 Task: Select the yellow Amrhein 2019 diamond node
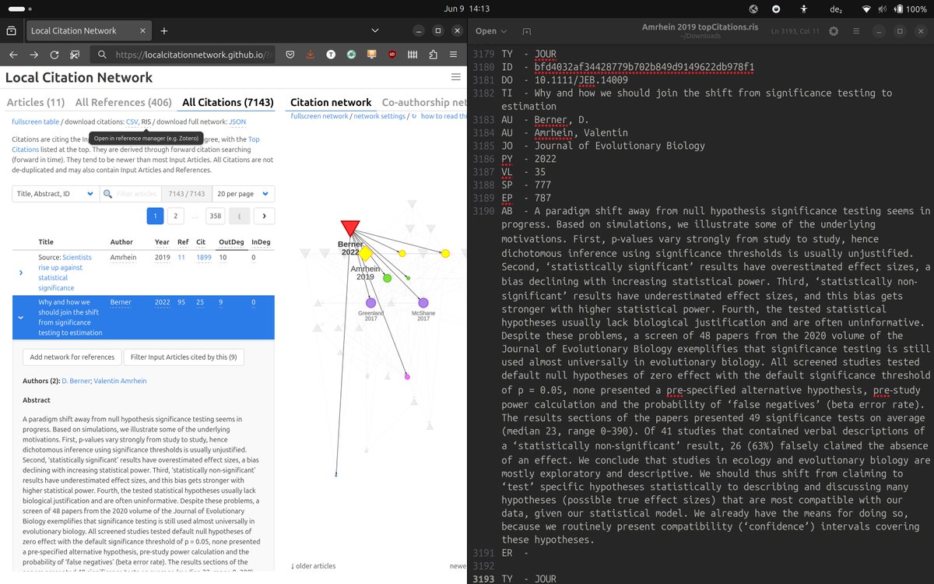tap(365, 254)
